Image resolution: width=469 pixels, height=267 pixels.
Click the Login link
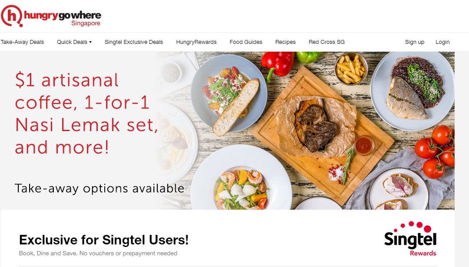(442, 42)
